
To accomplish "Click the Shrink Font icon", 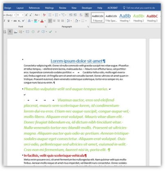I will pyautogui.click(x=31, y=15).
